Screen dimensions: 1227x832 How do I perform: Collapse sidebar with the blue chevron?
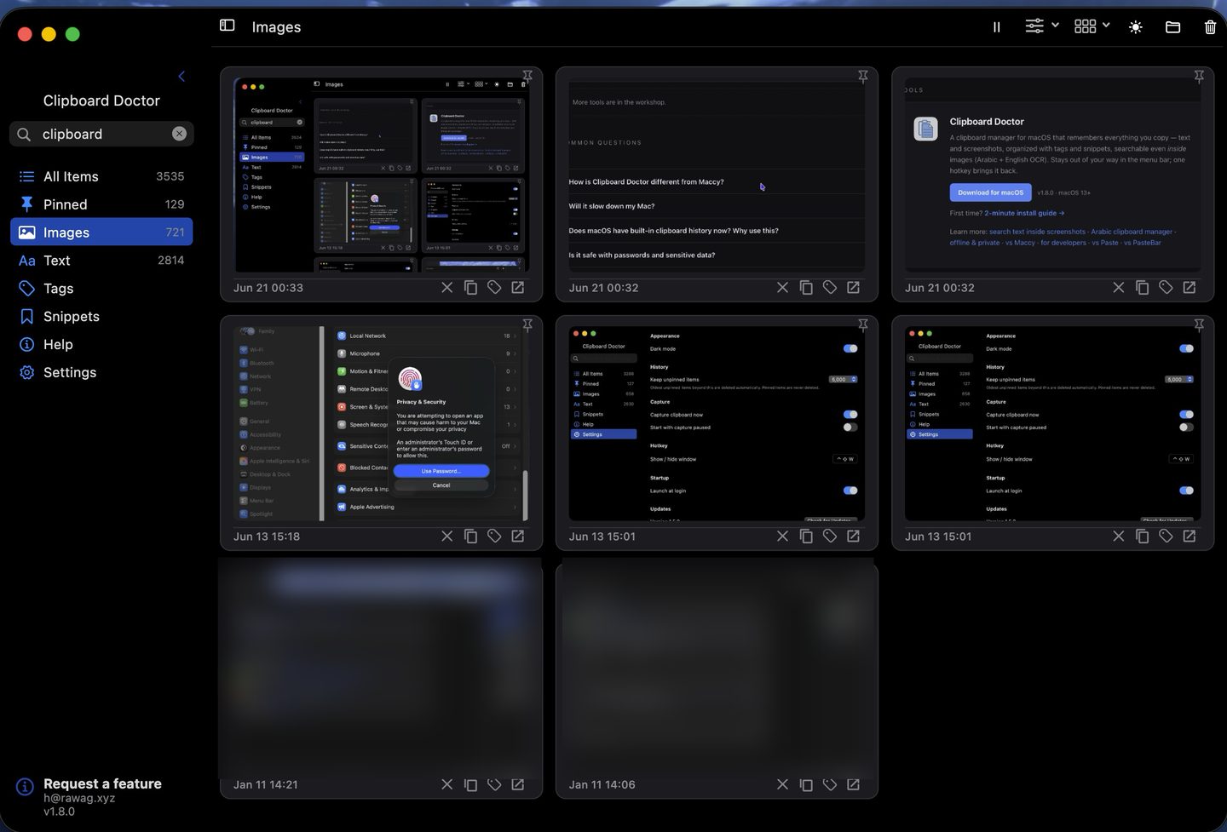click(181, 77)
